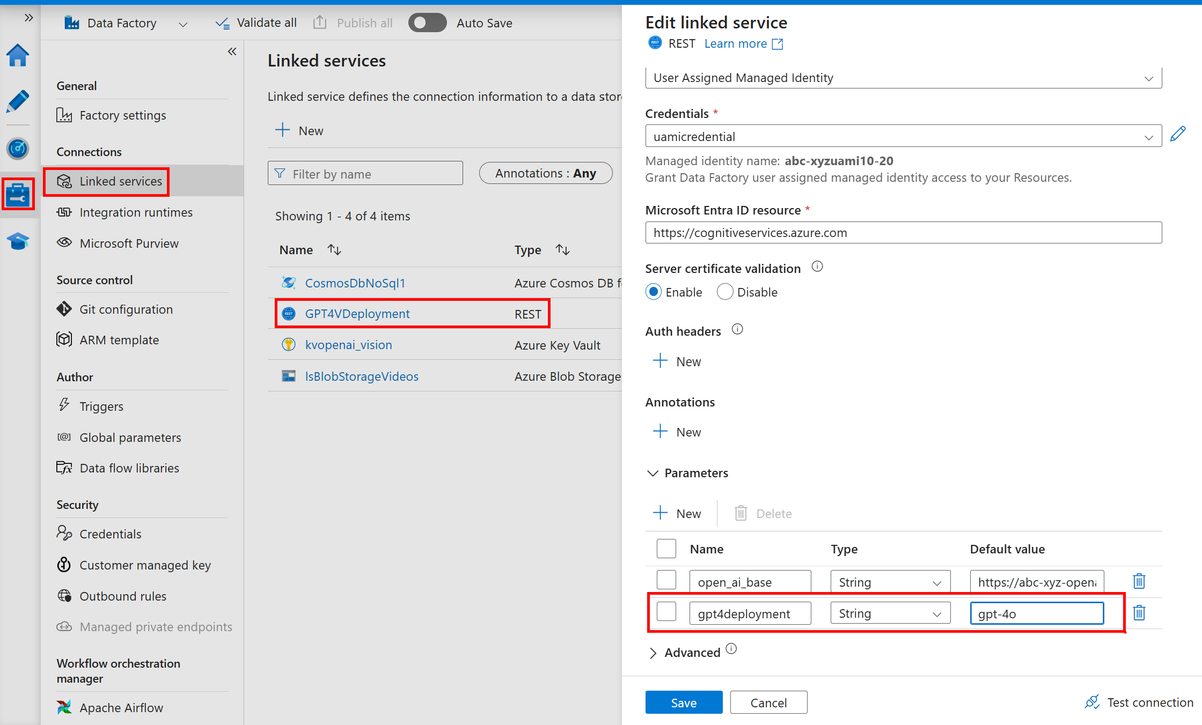Click the Save button
Image resolution: width=1202 pixels, height=725 pixels.
click(684, 702)
